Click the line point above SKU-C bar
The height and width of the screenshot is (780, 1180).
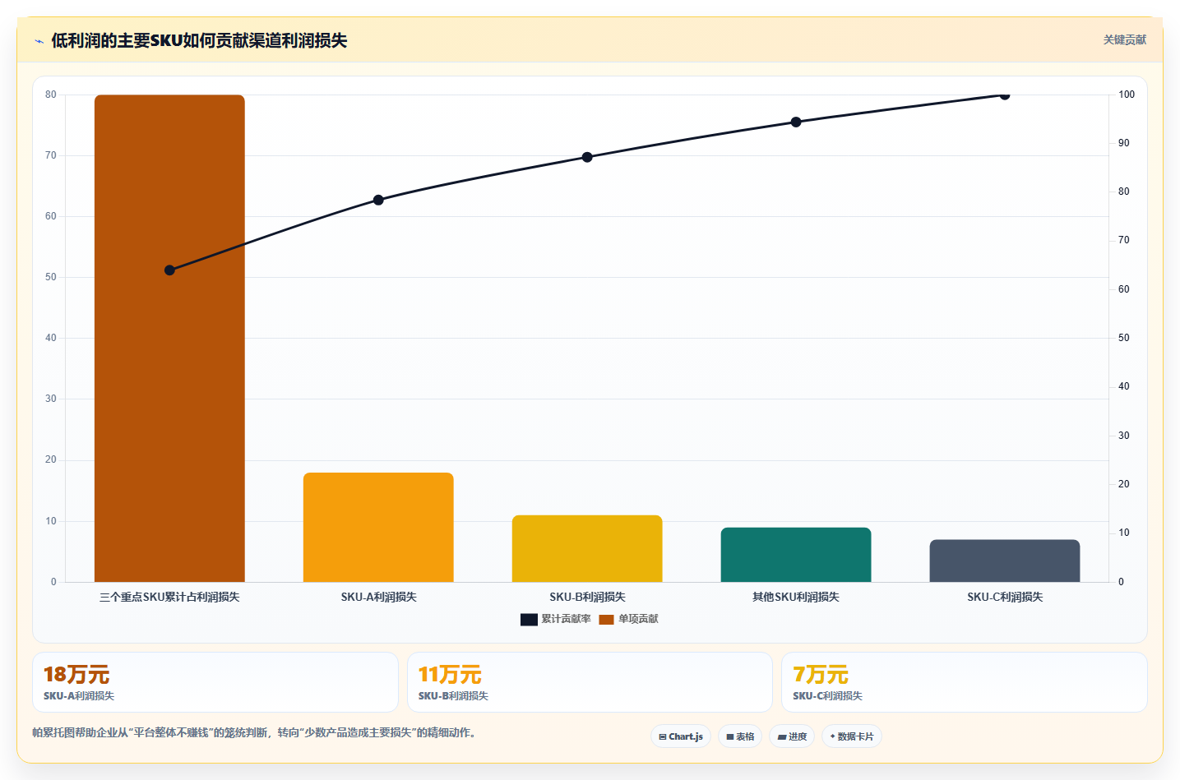tap(1005, 95)
